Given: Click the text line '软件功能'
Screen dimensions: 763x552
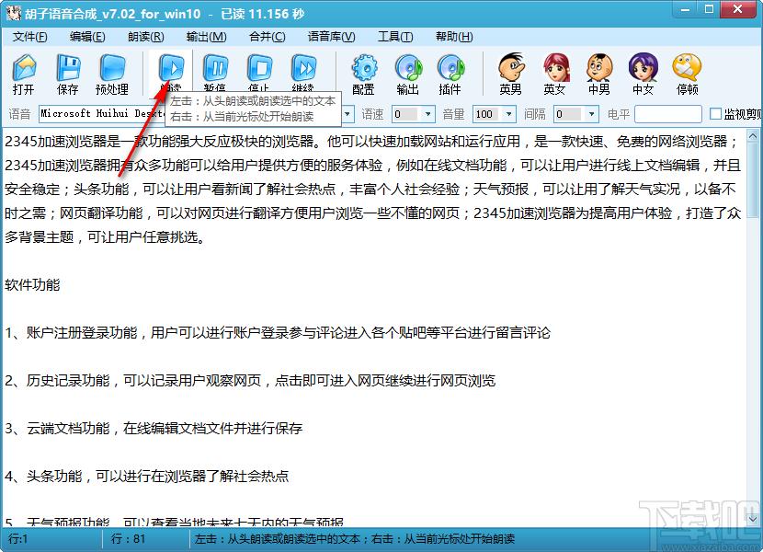Looking at the screenshot, I should tap(32, 285).
